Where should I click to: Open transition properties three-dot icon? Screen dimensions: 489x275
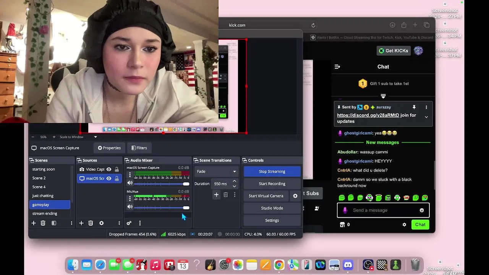click(235, 195)
